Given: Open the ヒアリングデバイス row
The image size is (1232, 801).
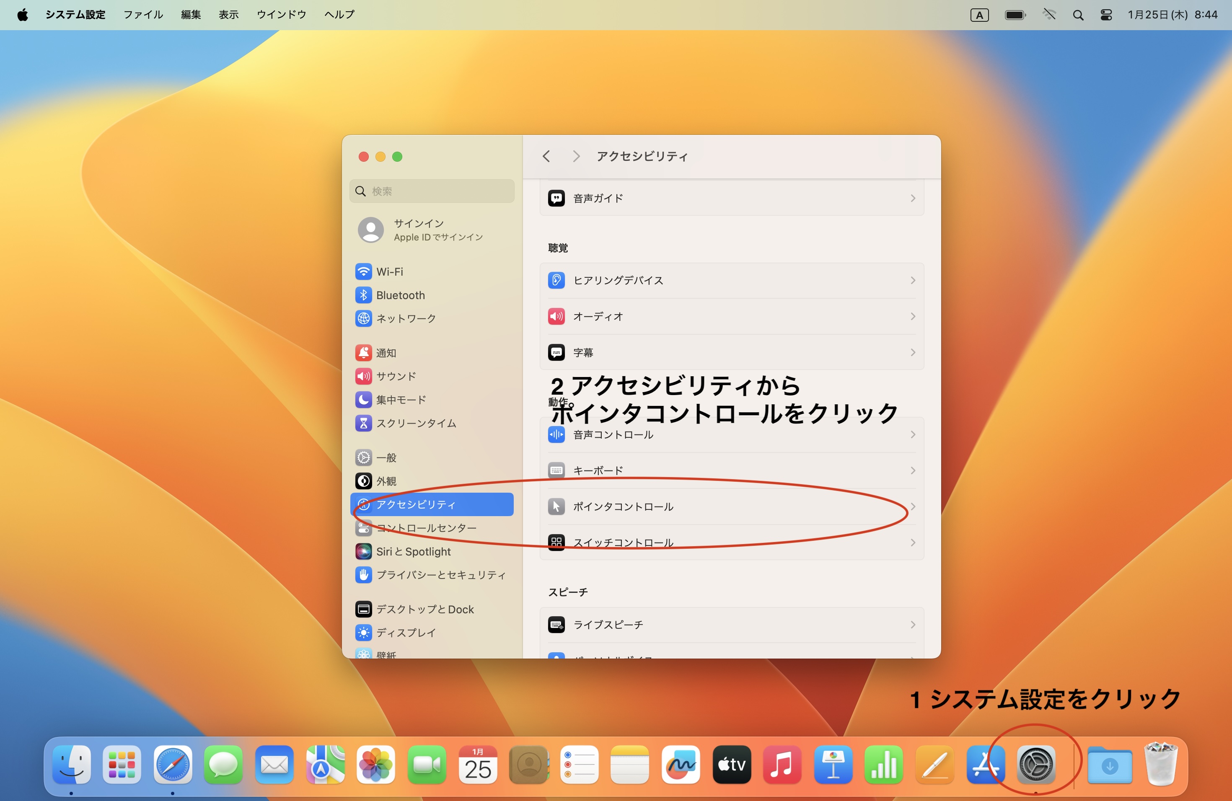Looking at the screenshot, I should (731, 280).
